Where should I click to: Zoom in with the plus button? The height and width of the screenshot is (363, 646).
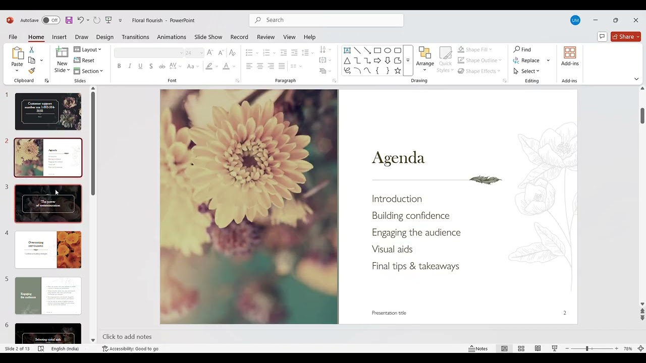[616, 348]
